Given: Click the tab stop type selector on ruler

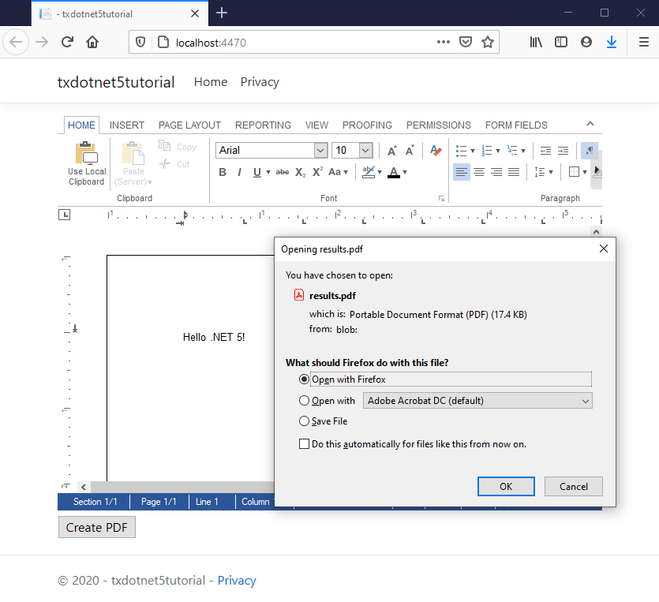Looking at the screenshot, I should point(64,215).
